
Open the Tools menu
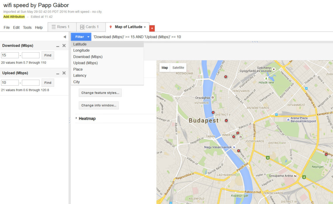(27, 27)
